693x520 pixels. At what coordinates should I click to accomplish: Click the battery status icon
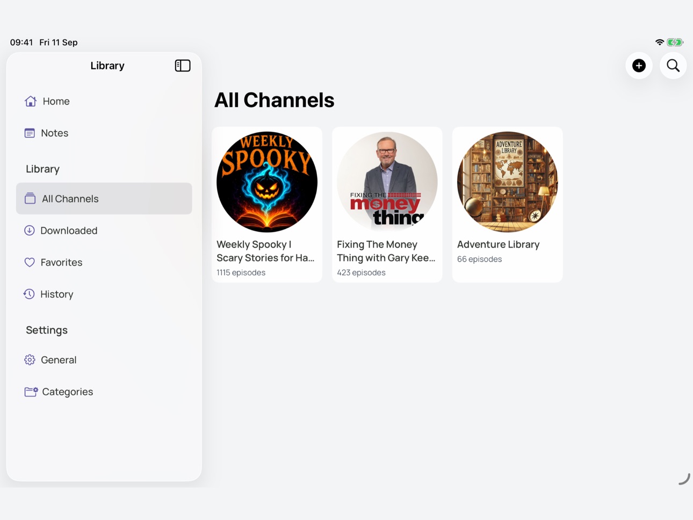click(x=675, y=42)
